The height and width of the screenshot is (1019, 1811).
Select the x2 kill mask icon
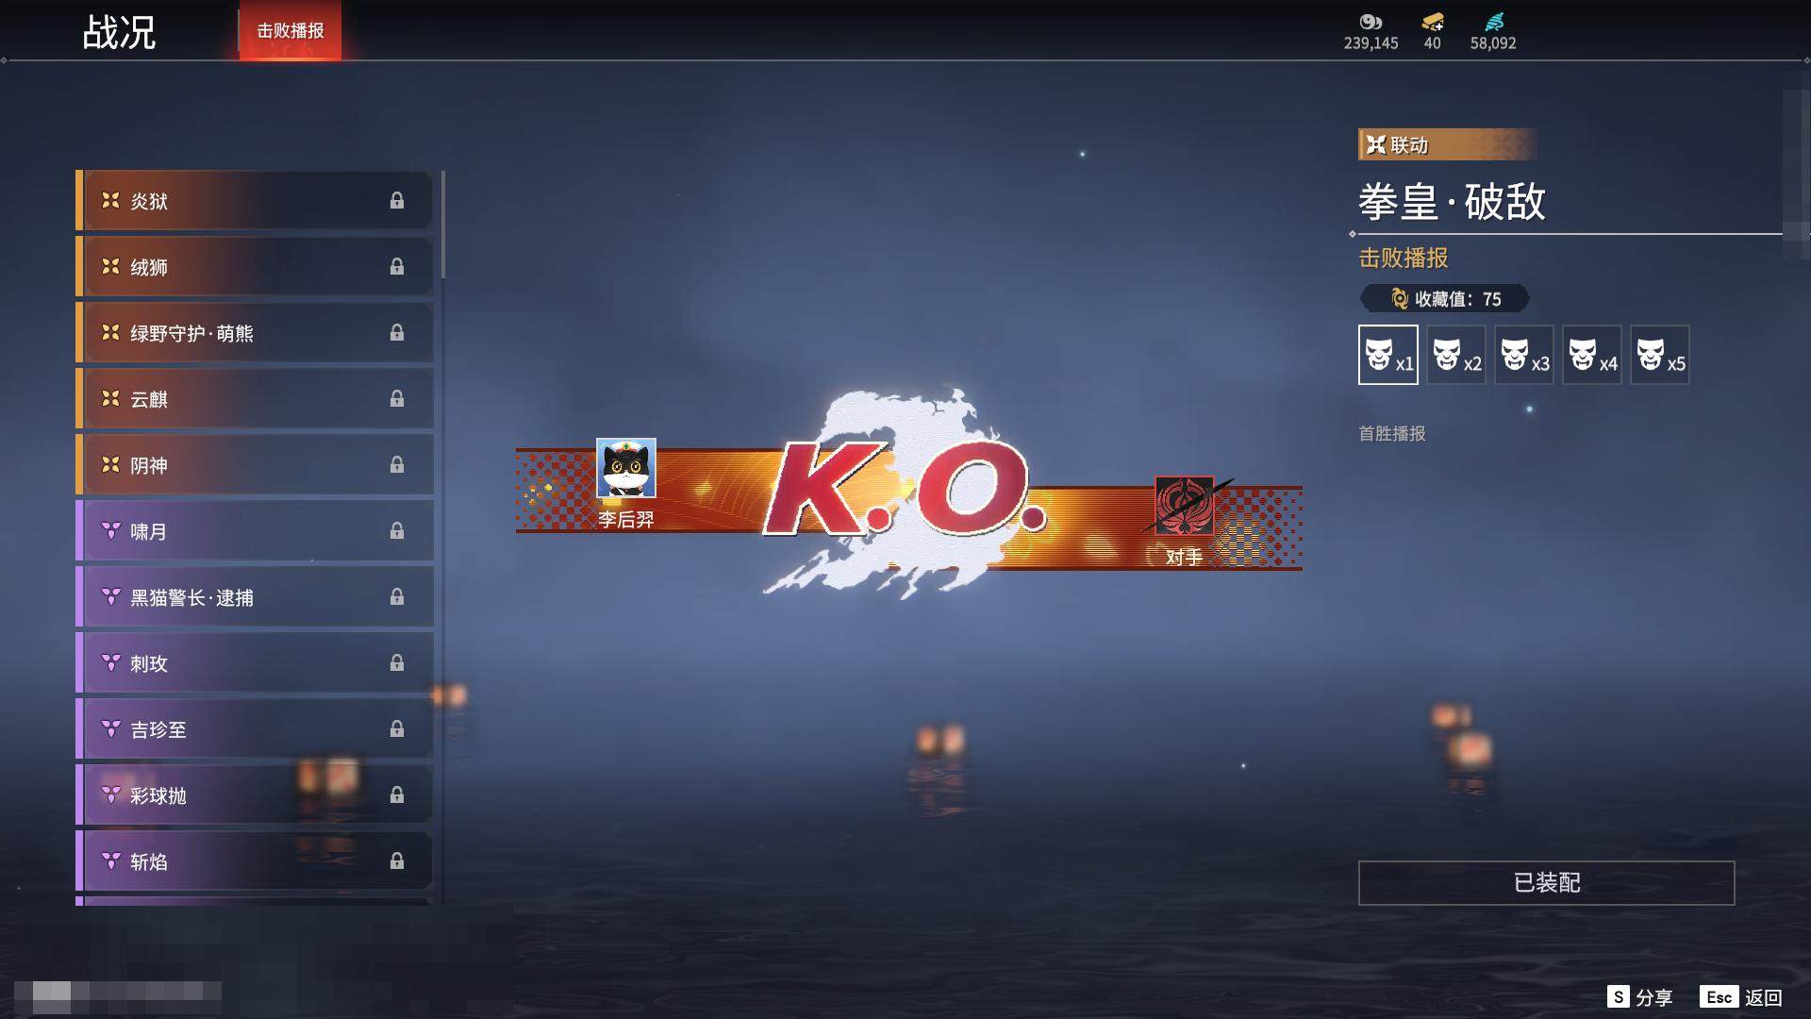coord(1455,355)
